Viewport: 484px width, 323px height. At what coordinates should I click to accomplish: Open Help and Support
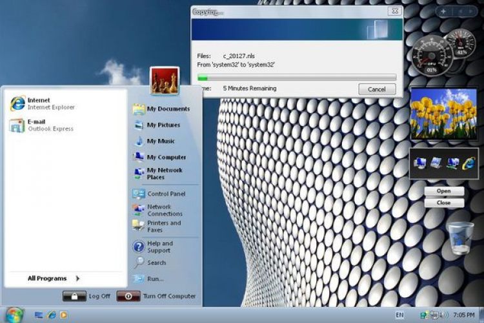(x=153, y=247)
